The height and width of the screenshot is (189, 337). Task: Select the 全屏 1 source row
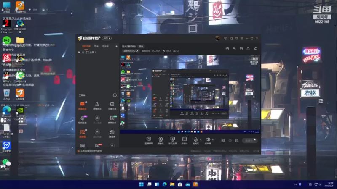tap(97, 52)
